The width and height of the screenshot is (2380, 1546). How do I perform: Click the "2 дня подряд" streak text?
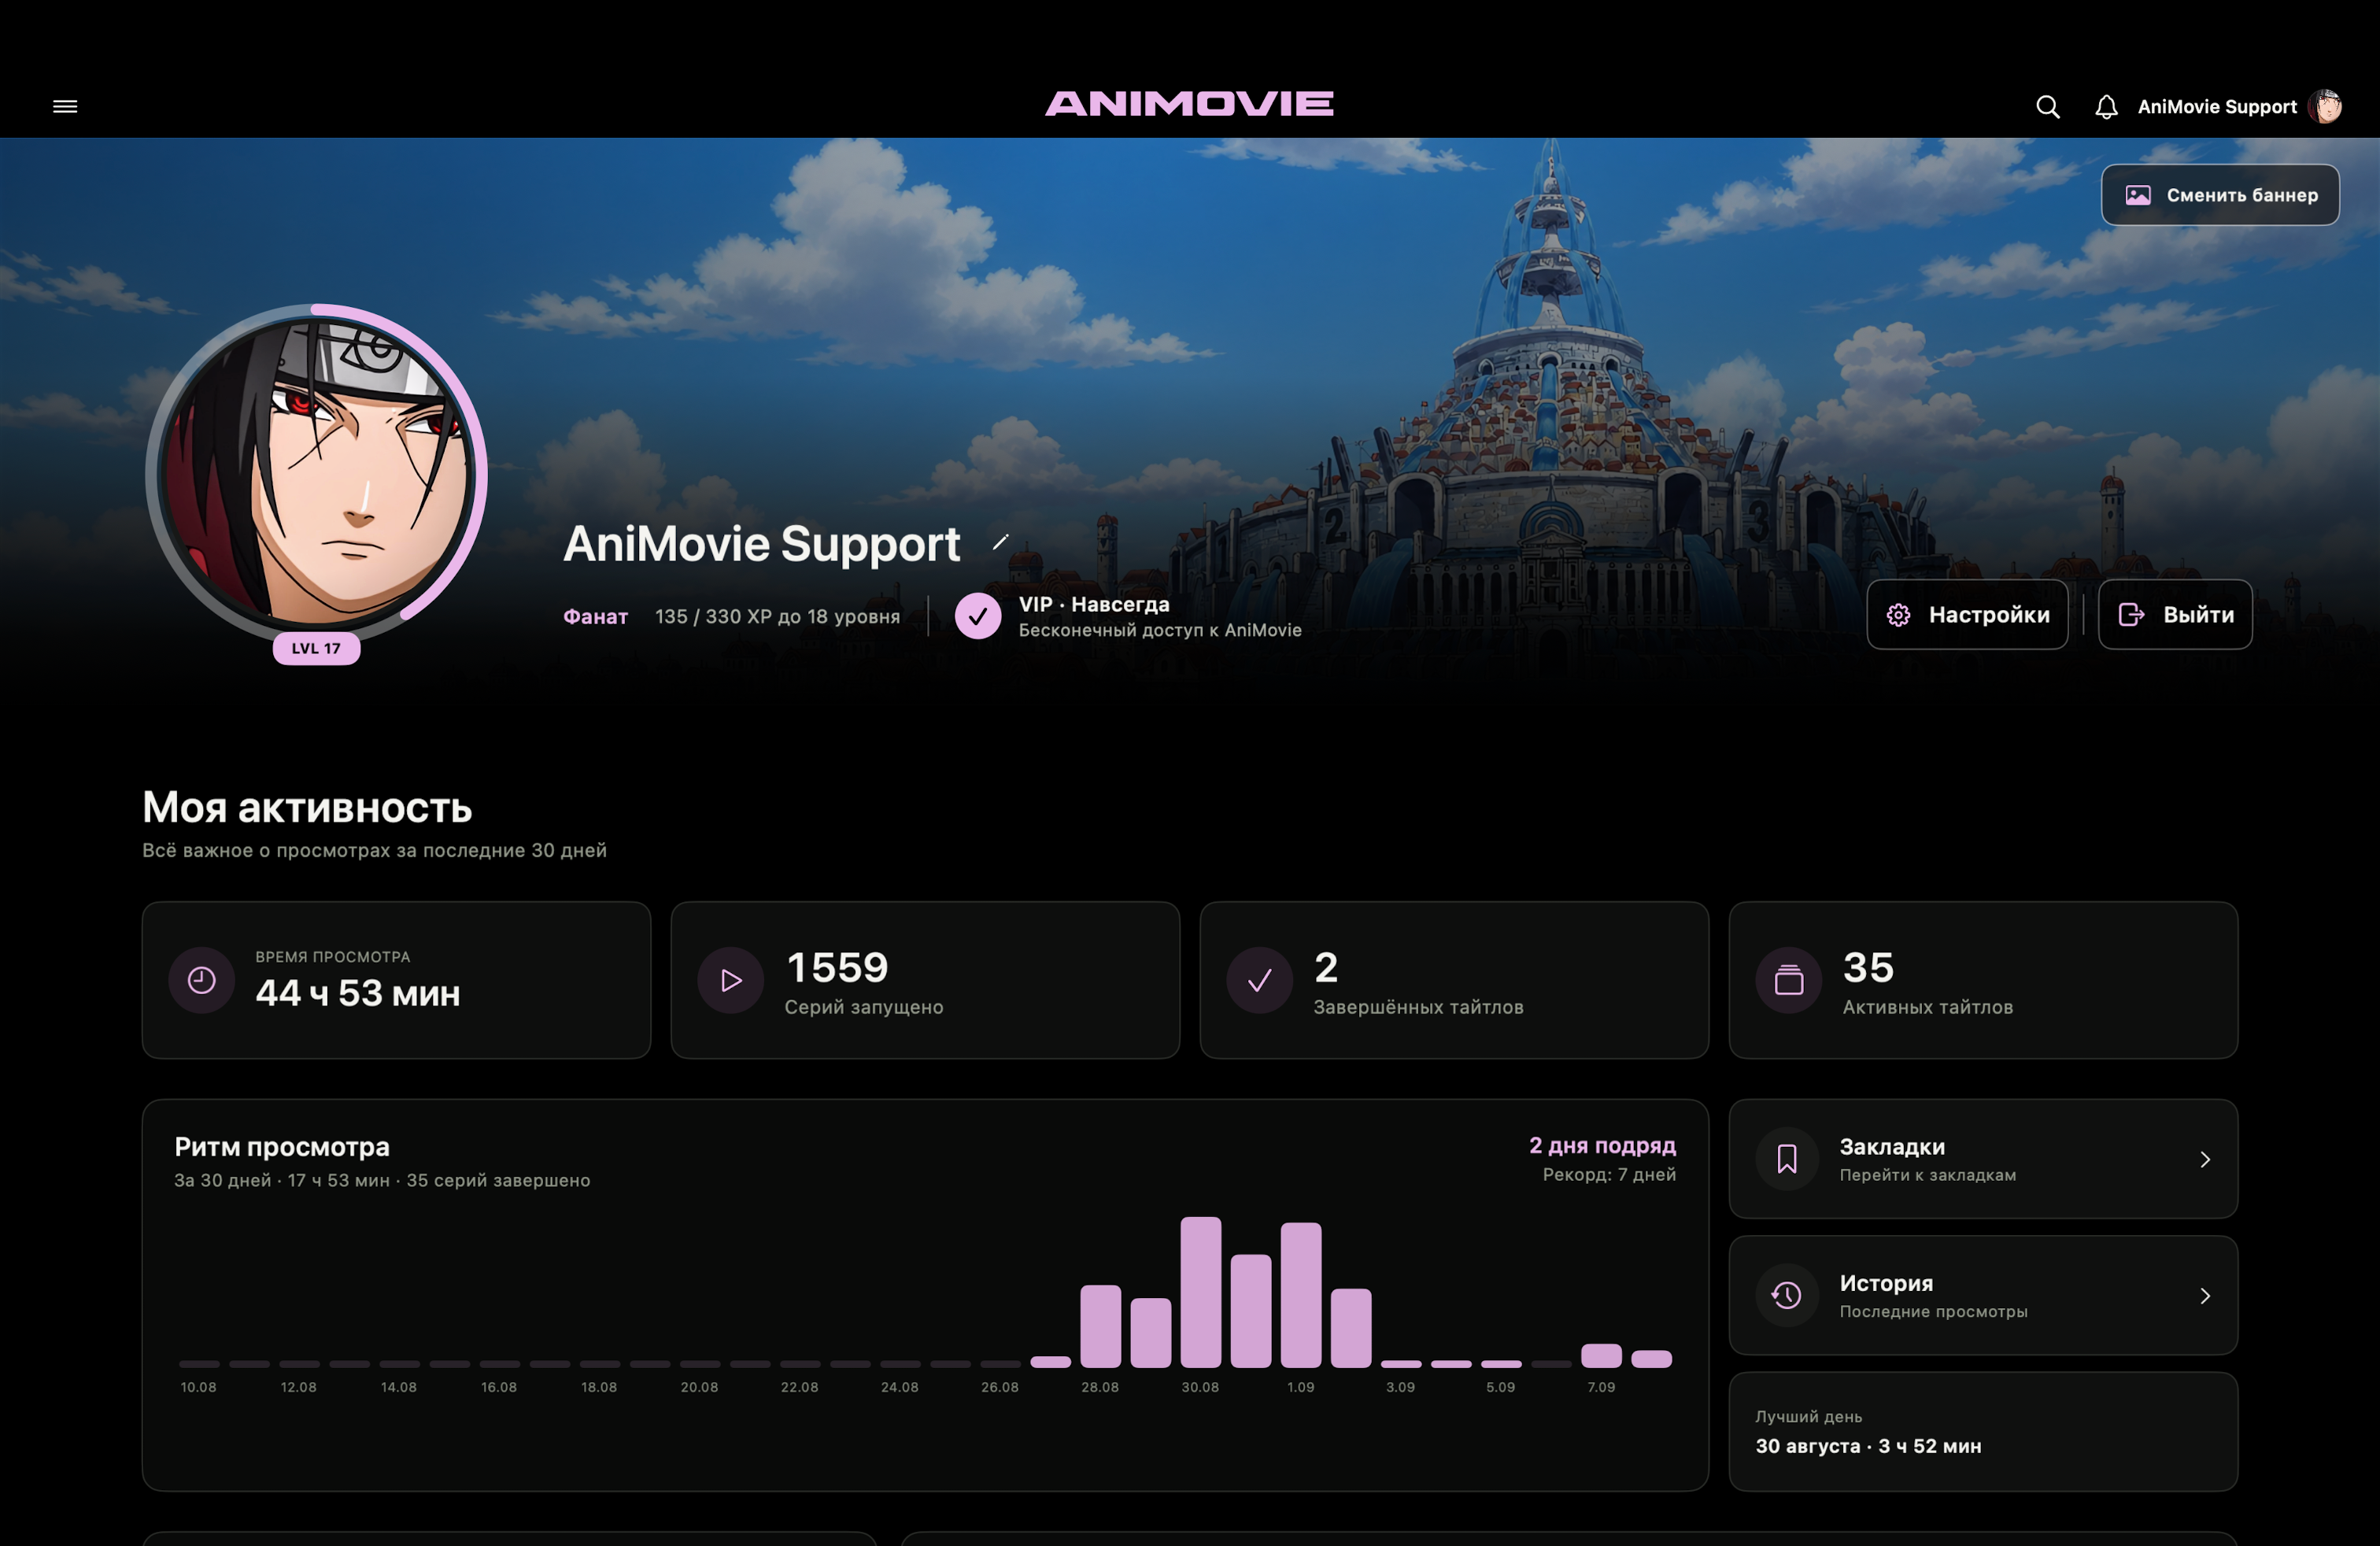coord(1602,1145)
